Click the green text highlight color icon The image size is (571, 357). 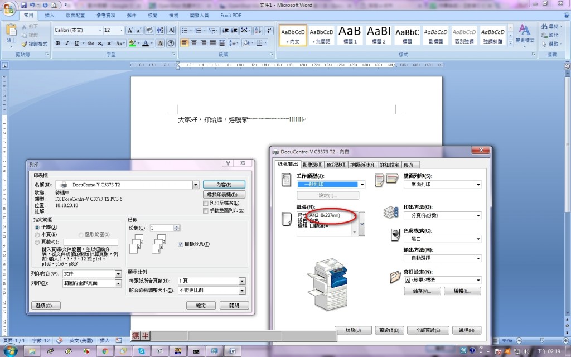pyautogui.click(x=132, y=44)
